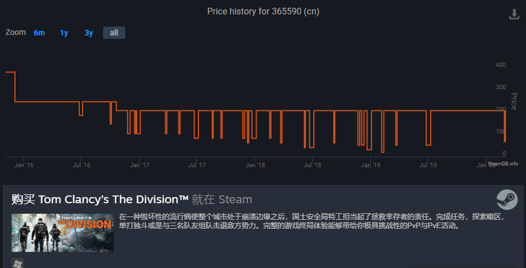Click the Jan '19 axis label
526x268 pixels.
370,165
